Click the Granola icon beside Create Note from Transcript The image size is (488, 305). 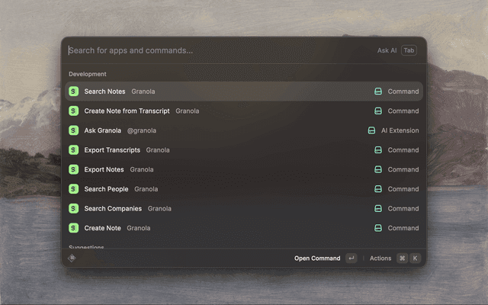click(x=74, y=111)
